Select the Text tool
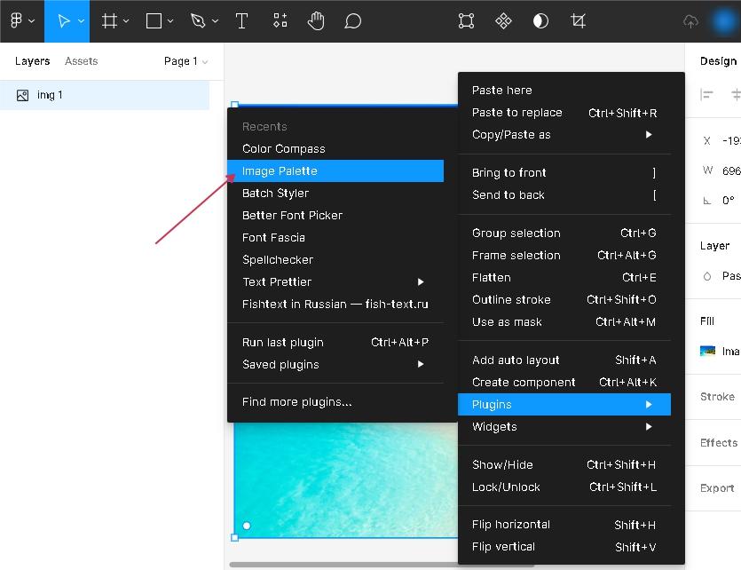The image size is (741, 570). point(241,21)
